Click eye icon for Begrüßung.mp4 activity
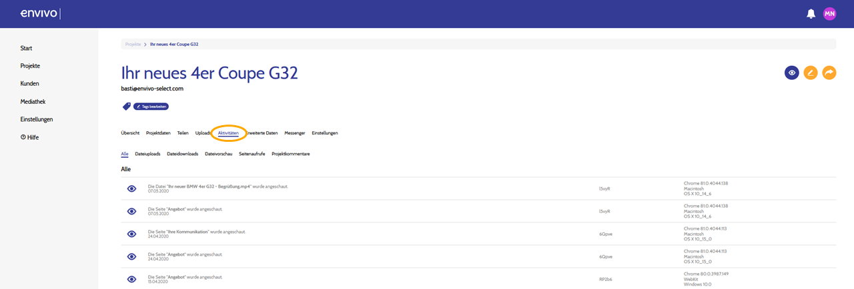The height and width of the screenshot is (289, 854). pyautogui.click(x=132, y=188)
